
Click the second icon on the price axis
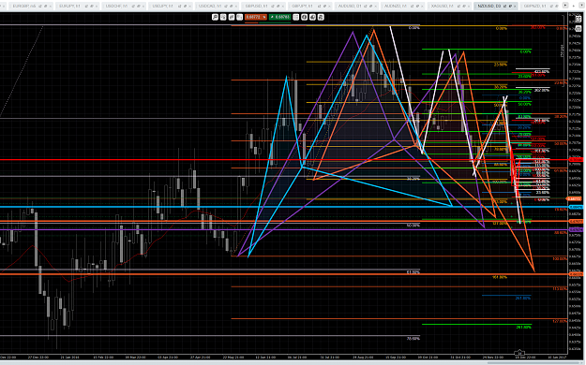578,28
